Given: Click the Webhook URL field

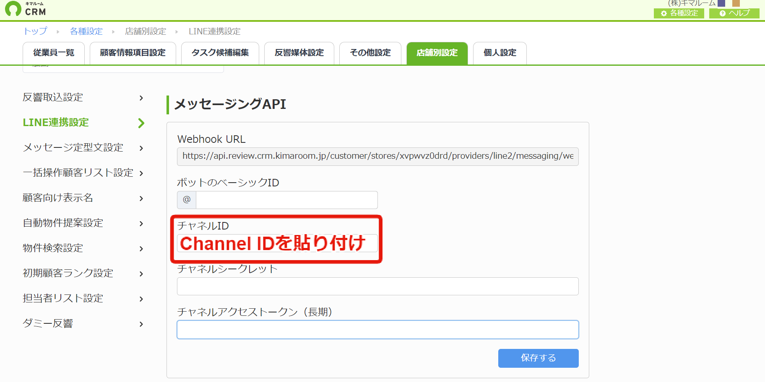Looking at the screenshot, I should point(378,156).
